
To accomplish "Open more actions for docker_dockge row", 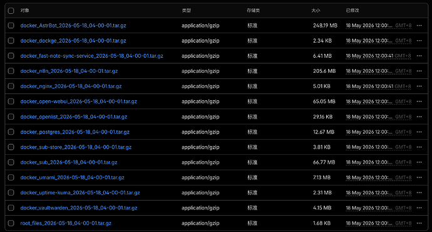I will click(x=419, y=41).
